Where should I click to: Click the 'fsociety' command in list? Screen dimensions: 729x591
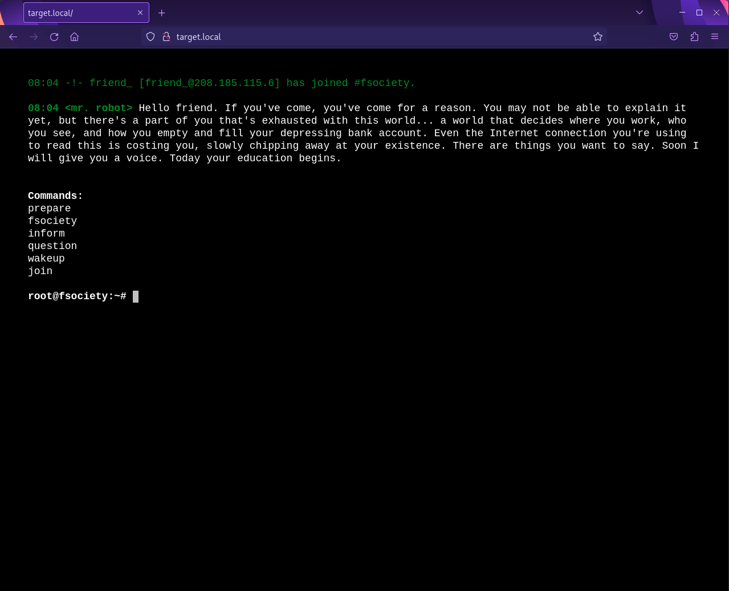click(x=52, y=221)
